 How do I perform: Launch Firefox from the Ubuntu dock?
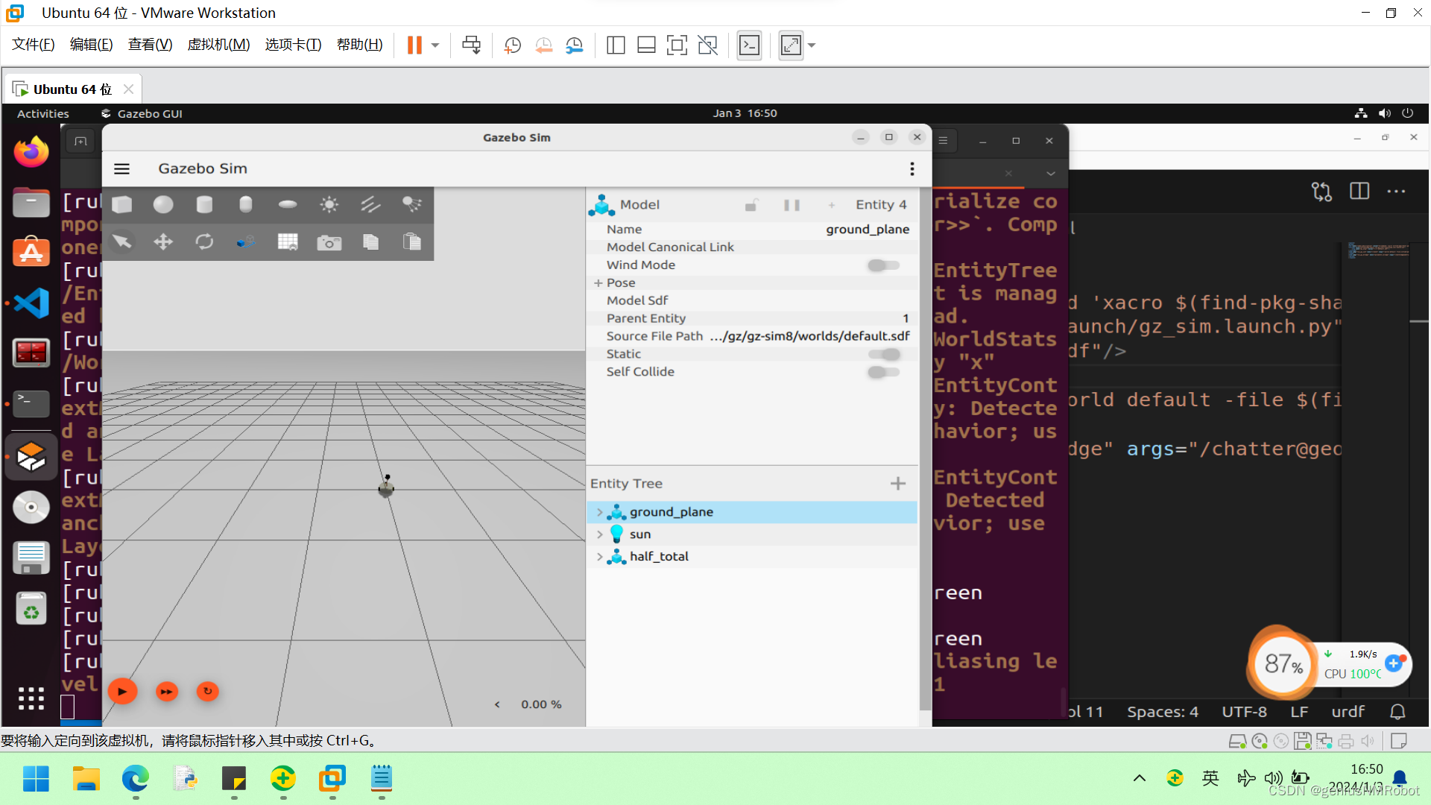coord(31,152)
